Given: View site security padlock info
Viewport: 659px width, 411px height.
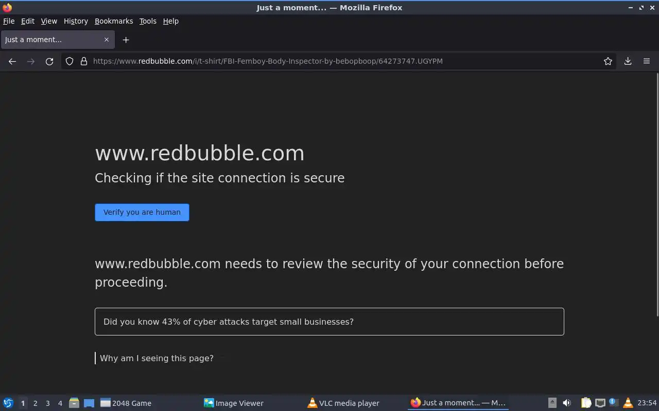Looking at the screenshot, I should pyautogui.click(x=84, y=61).
